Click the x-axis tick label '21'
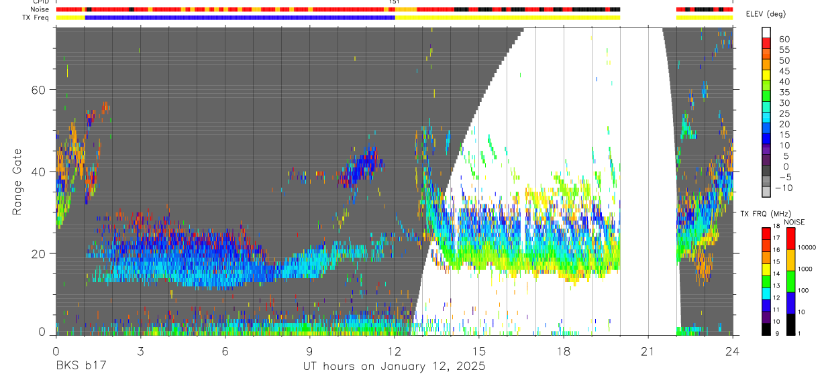 tap(648, 351)
